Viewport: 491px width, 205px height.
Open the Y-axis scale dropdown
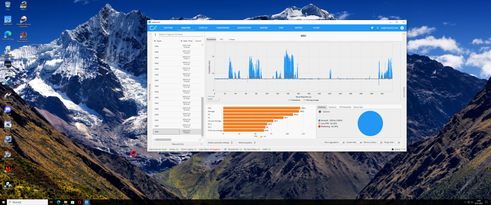click(x=214, y=99)
